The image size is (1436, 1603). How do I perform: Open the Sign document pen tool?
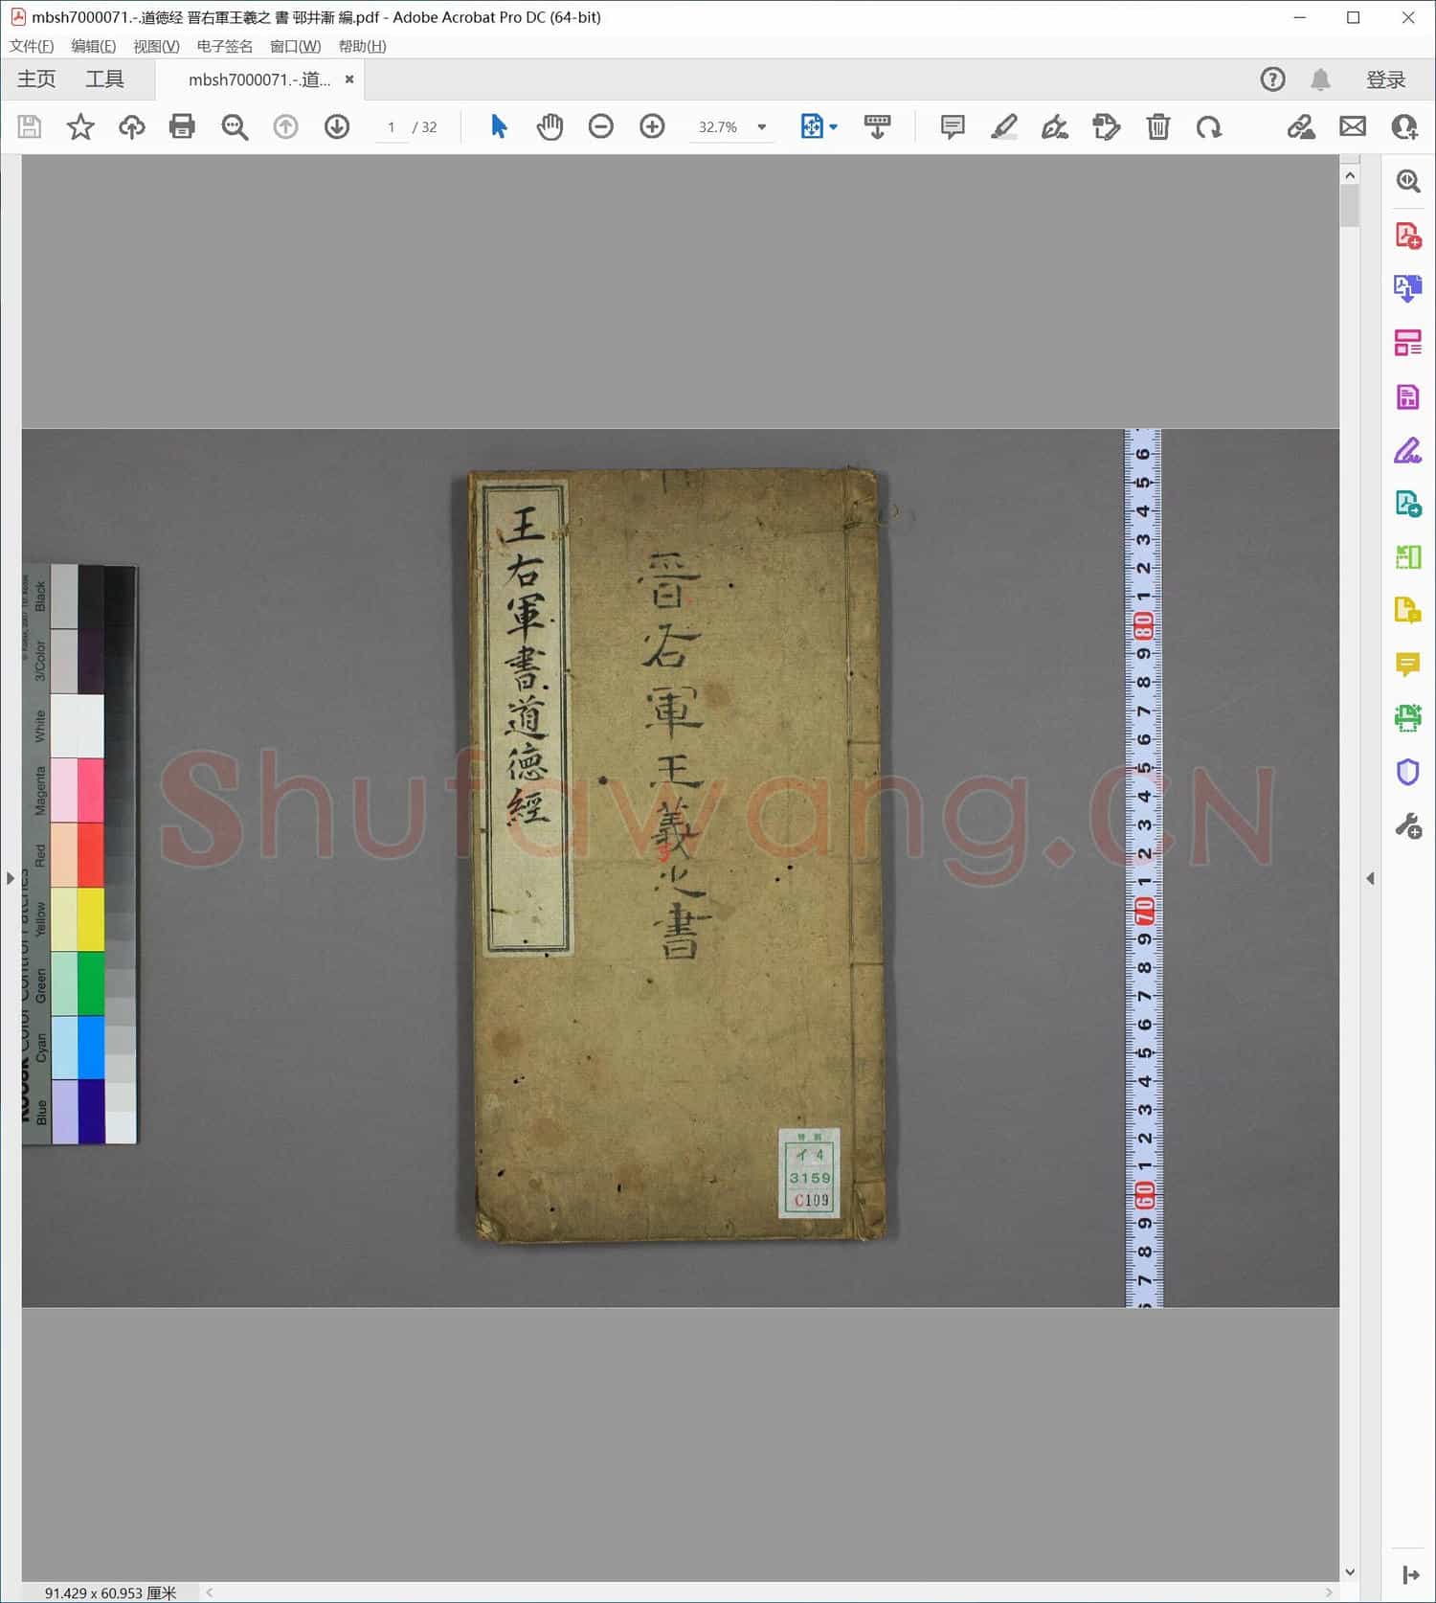(x=1055, y=126)
